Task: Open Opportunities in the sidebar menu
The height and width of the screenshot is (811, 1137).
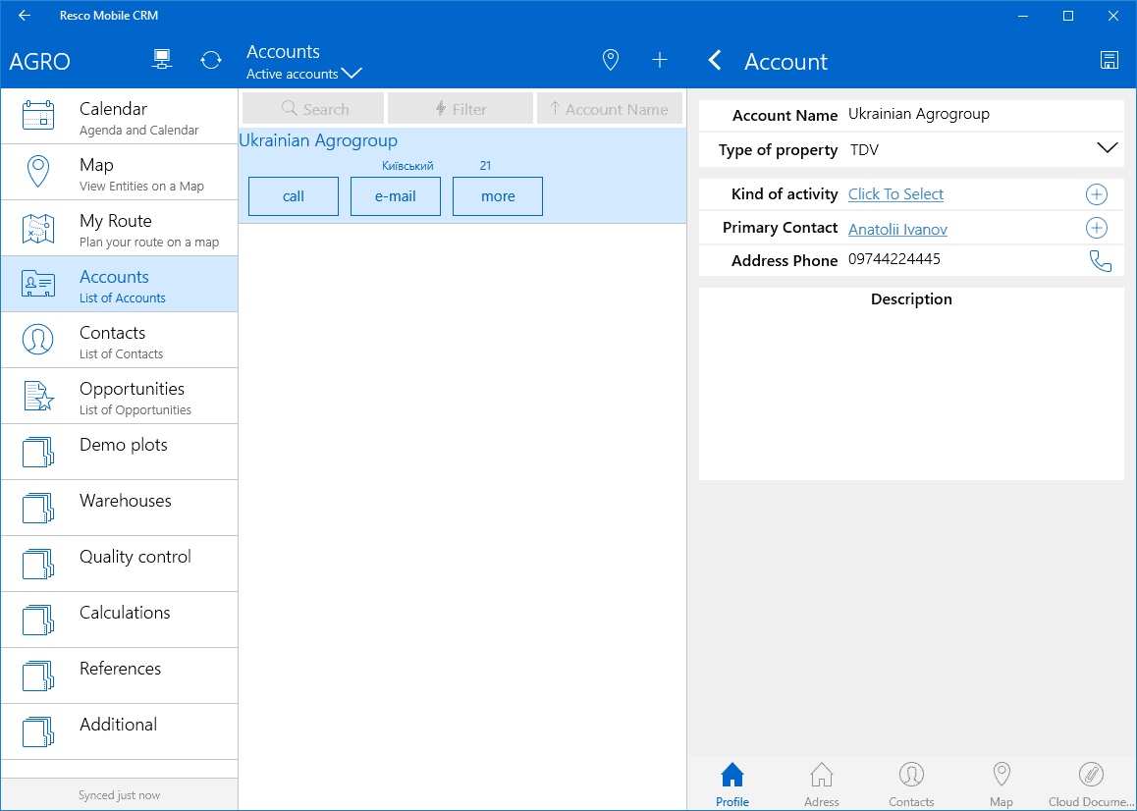Action: coord(120,396)
